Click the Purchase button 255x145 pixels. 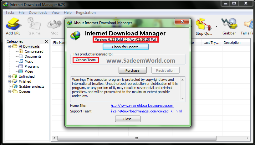click(x=133, y=70)
